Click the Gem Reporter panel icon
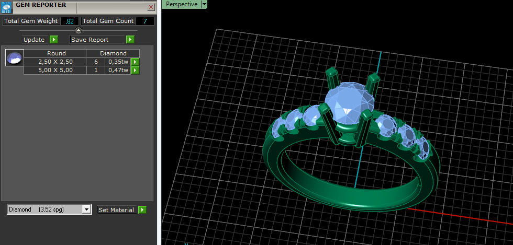The width and height of the screenshot is (513, 245). pyautogui.click(x=6, y=7)
